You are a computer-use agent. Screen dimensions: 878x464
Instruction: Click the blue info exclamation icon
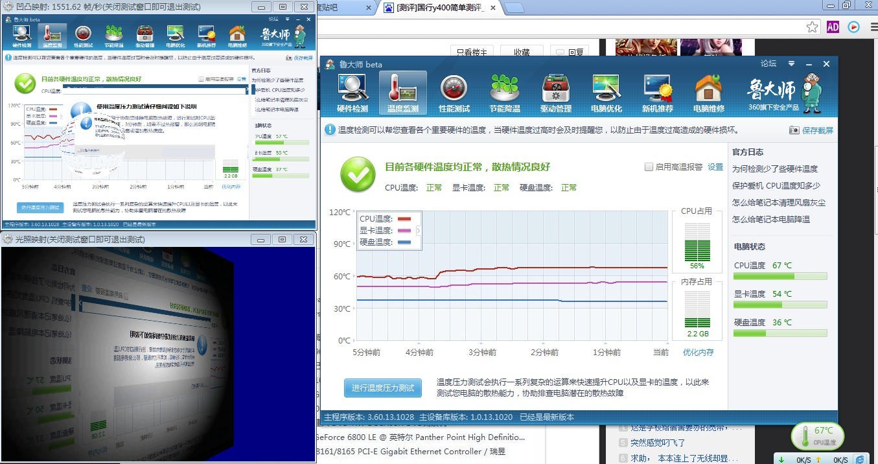(x=330, y=130)
